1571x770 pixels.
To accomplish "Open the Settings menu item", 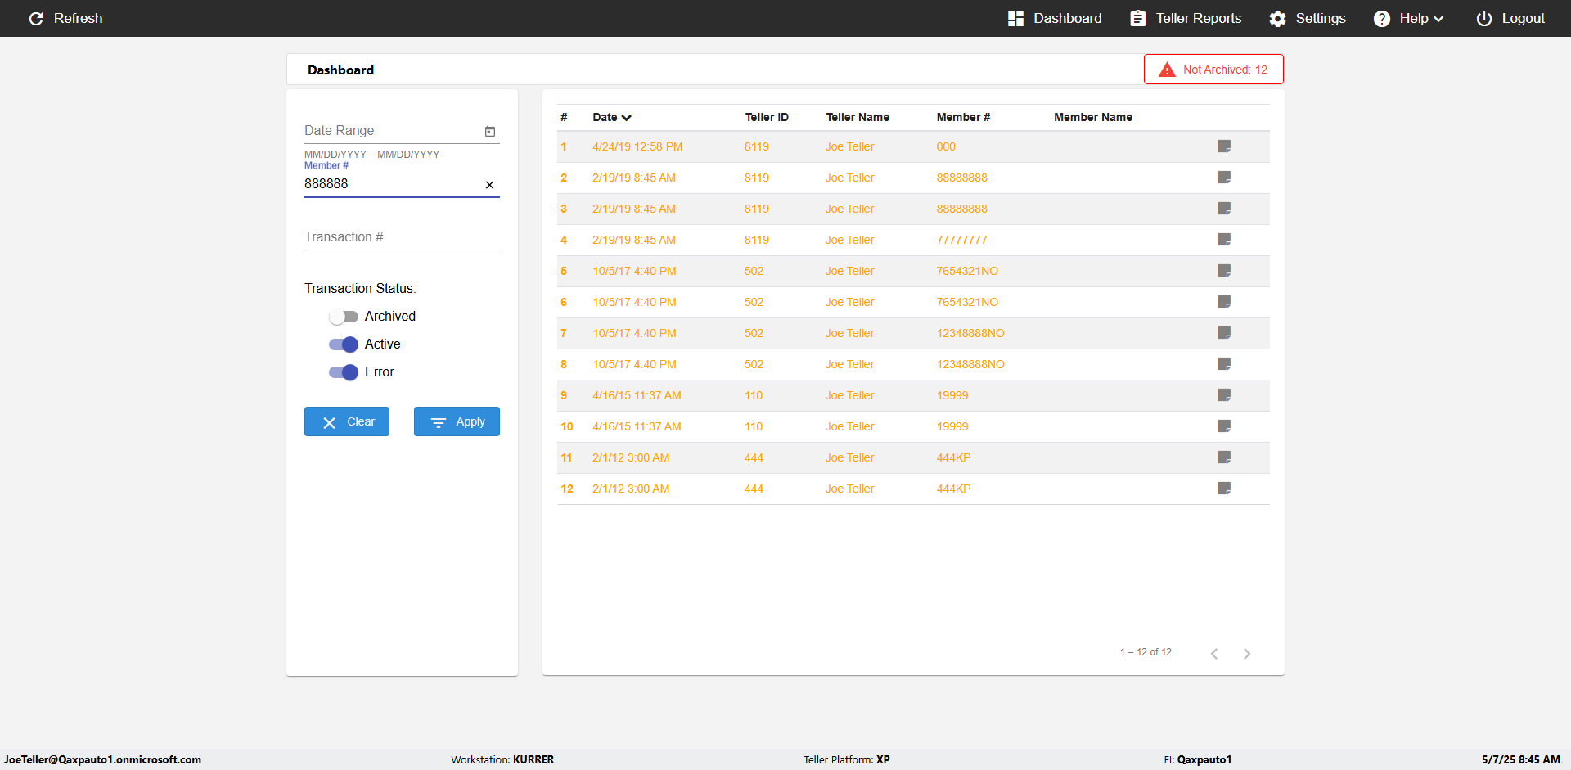I will 1307,18.
